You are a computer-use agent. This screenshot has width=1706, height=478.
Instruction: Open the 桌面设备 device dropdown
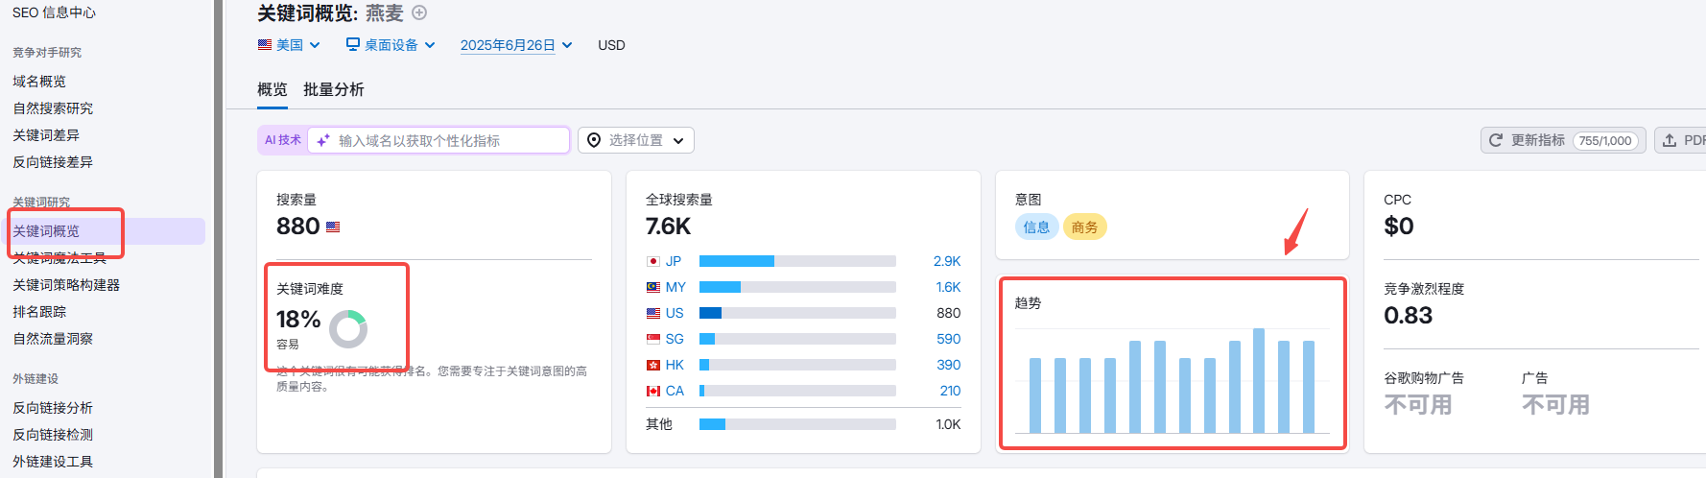(x=391, y=45)
